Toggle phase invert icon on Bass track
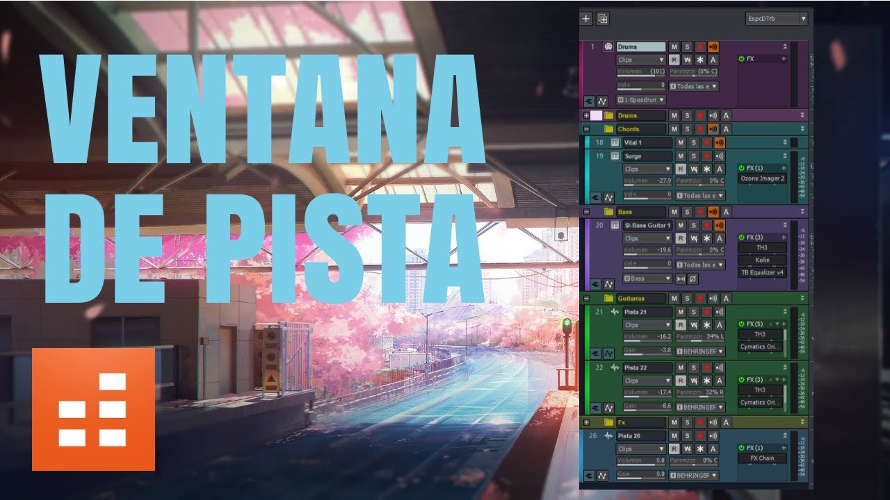The width and height of the screenshot is (890, 500). (693, 278)
